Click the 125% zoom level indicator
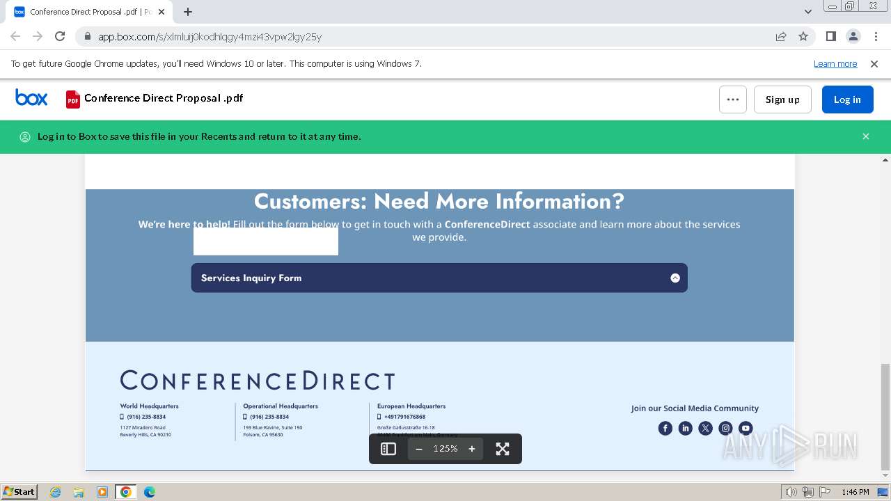This screenshot has width=891, height=501. point(445,449)
